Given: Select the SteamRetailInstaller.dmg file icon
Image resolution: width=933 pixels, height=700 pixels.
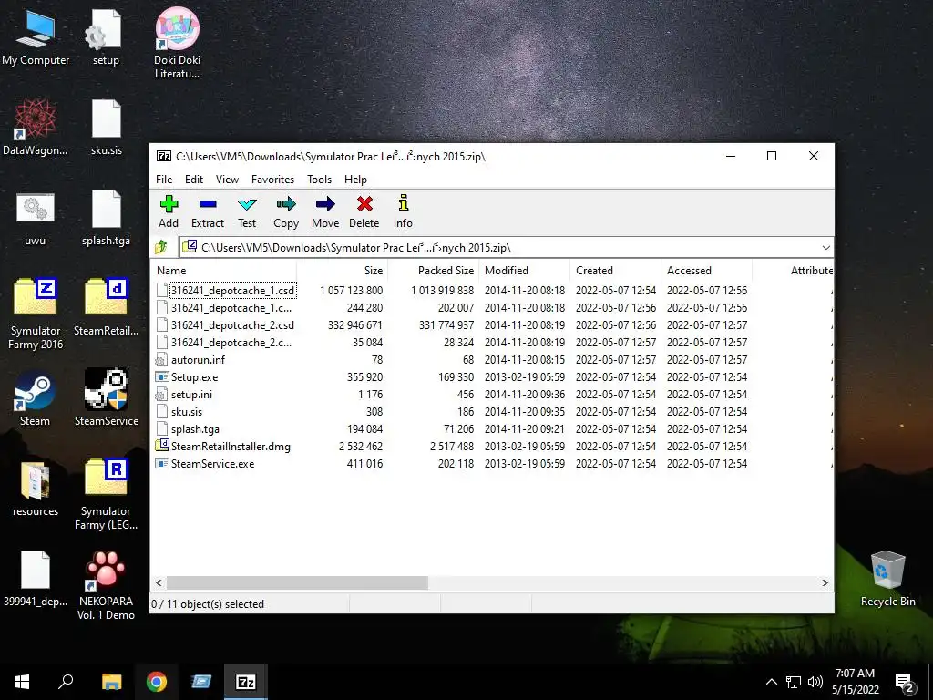Looking at the screenshot, I should click(x=161, y=446).
